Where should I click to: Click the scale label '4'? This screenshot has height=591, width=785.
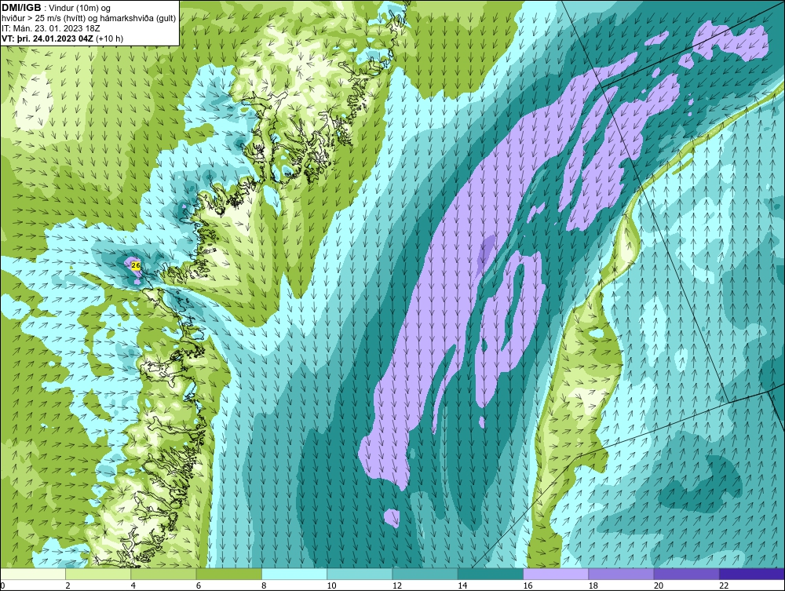pyautogui.click(x=133, y=586)
